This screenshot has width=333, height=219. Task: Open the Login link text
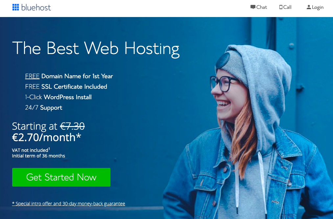pyautogui.click(x=318, y=8)
